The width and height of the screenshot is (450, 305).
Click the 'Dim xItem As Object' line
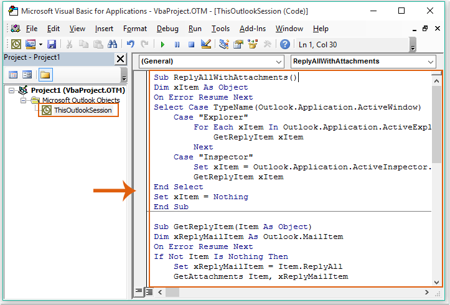(x=200, y=87)
